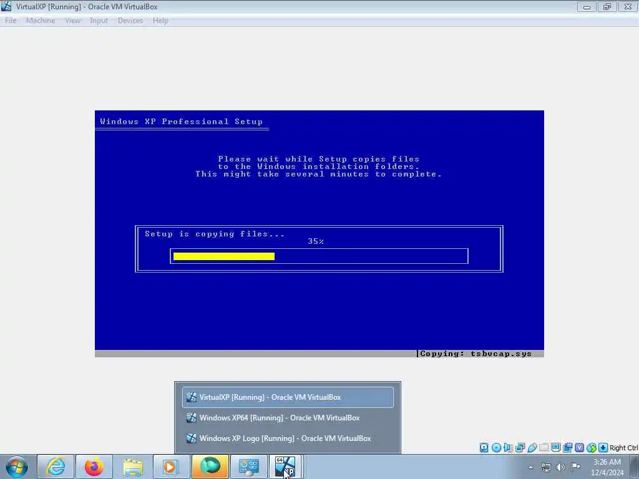Open the Action Center flag icon
This screenshot has width=639, height=479.
point(575,467)
